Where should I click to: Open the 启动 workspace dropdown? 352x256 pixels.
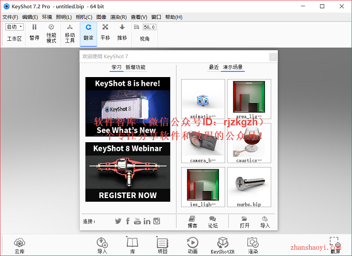tap(14, 27)
